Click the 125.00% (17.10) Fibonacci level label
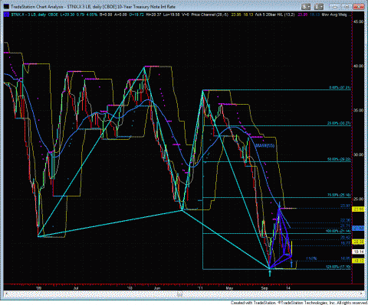 (338, 267)
